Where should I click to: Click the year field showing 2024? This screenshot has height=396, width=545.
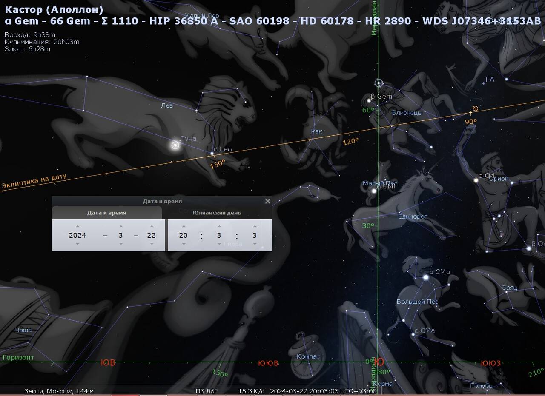tap(77, 235)
